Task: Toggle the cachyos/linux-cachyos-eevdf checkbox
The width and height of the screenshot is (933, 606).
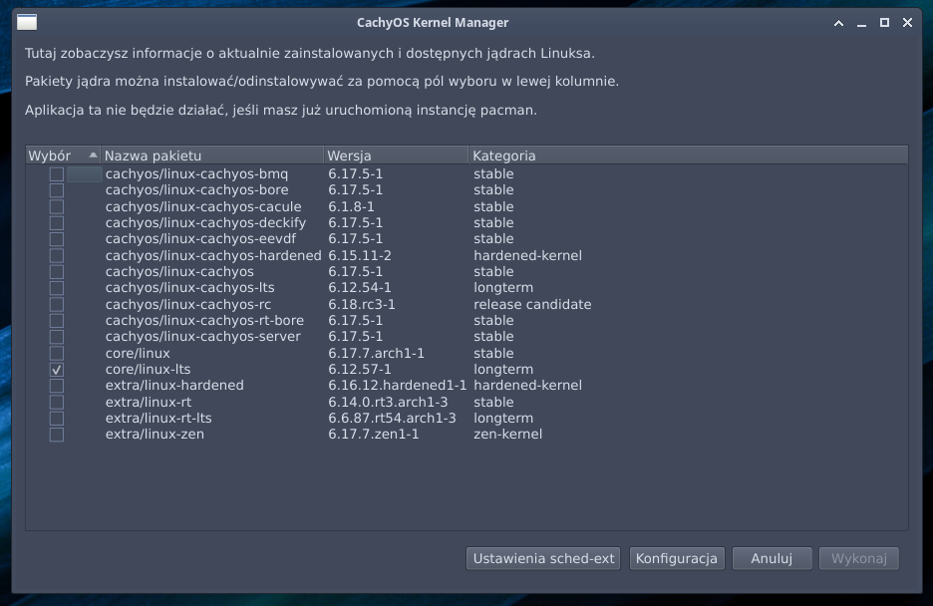Action: 57,239
